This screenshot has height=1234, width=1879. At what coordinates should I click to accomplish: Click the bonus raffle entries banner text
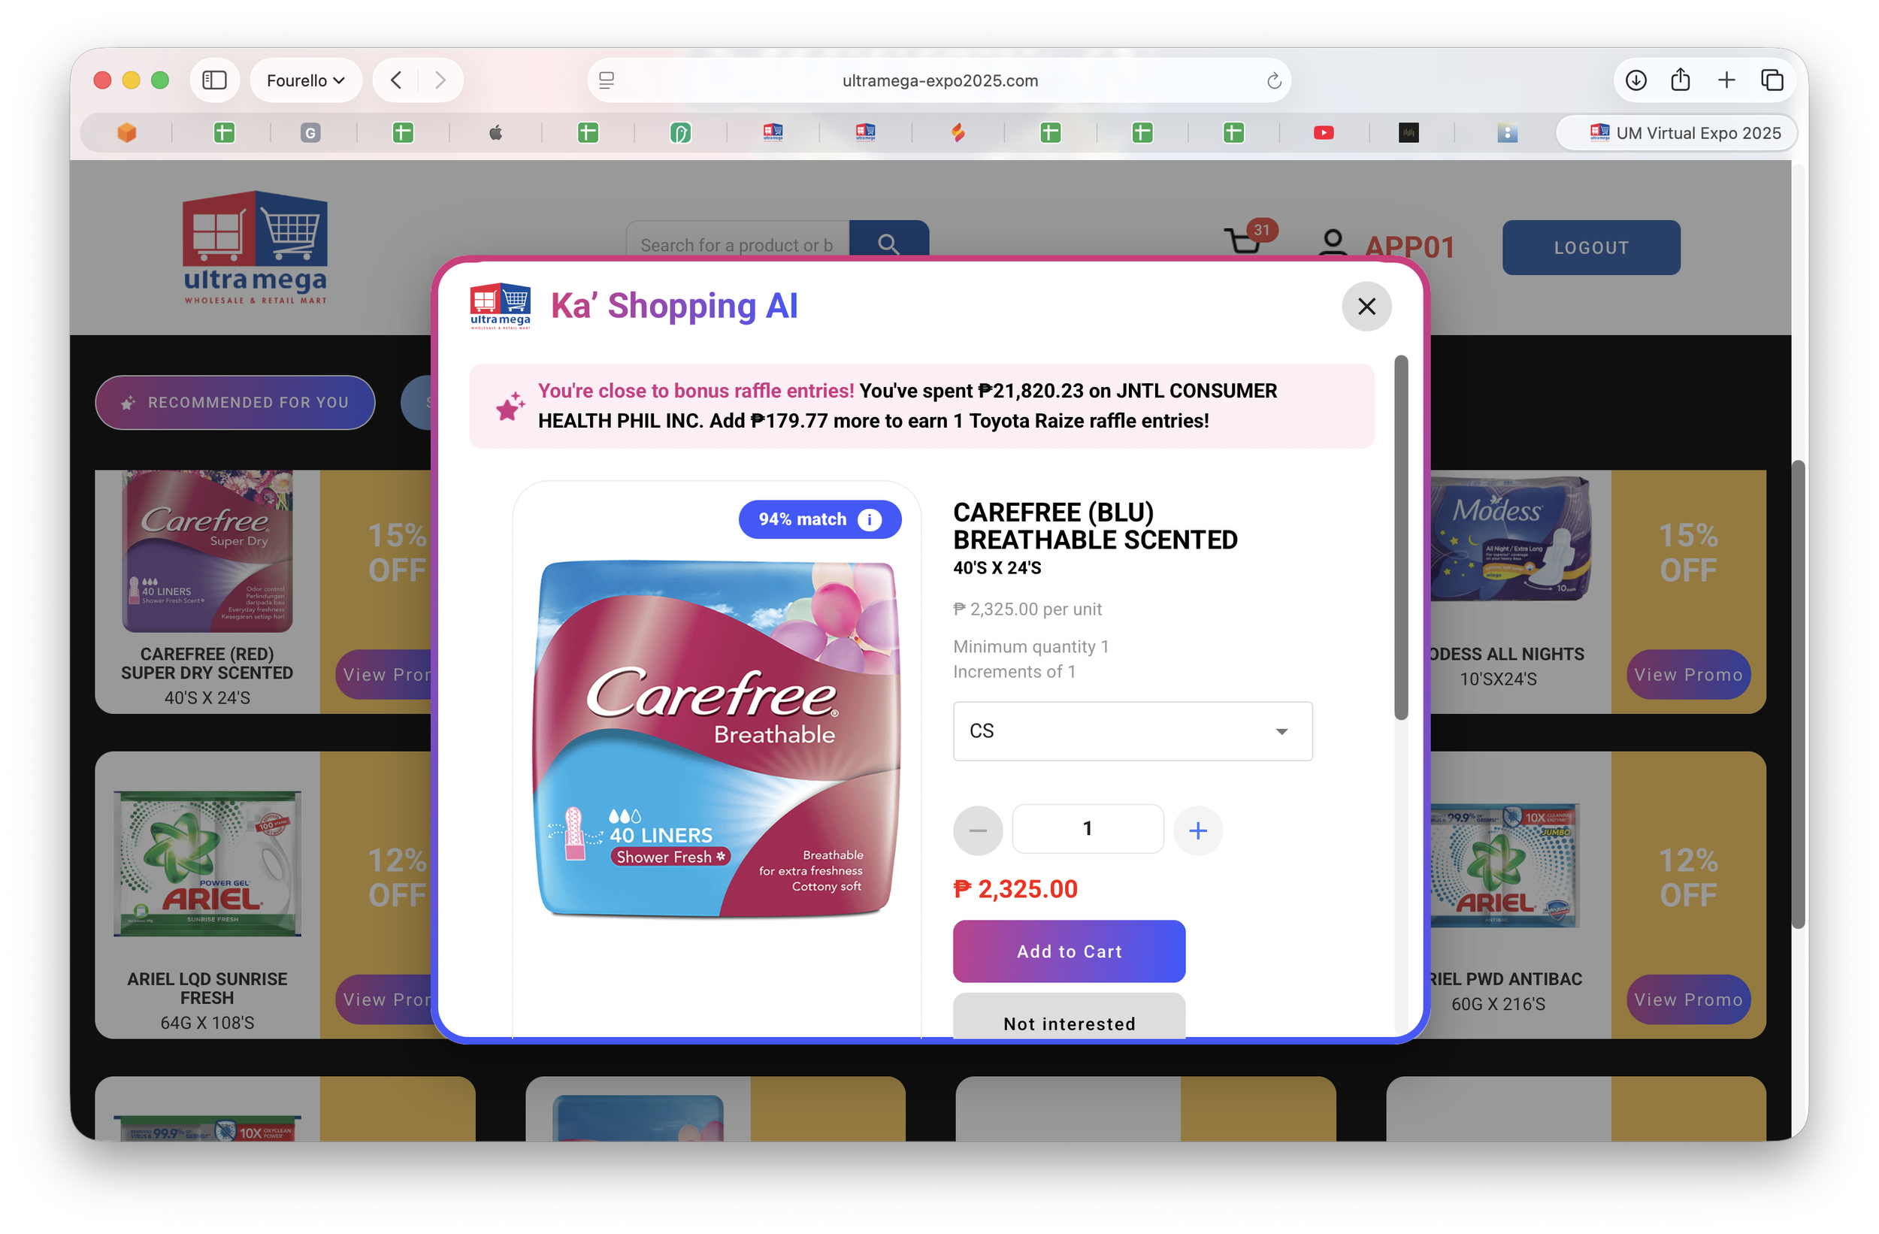click(906, 406)
